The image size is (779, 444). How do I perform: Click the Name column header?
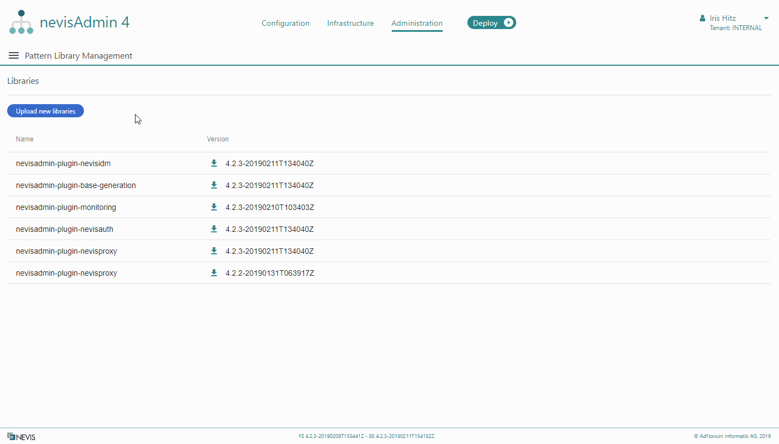[25, 139]
